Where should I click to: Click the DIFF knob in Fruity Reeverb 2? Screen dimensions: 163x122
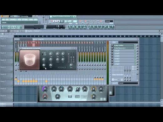point(51,65)
